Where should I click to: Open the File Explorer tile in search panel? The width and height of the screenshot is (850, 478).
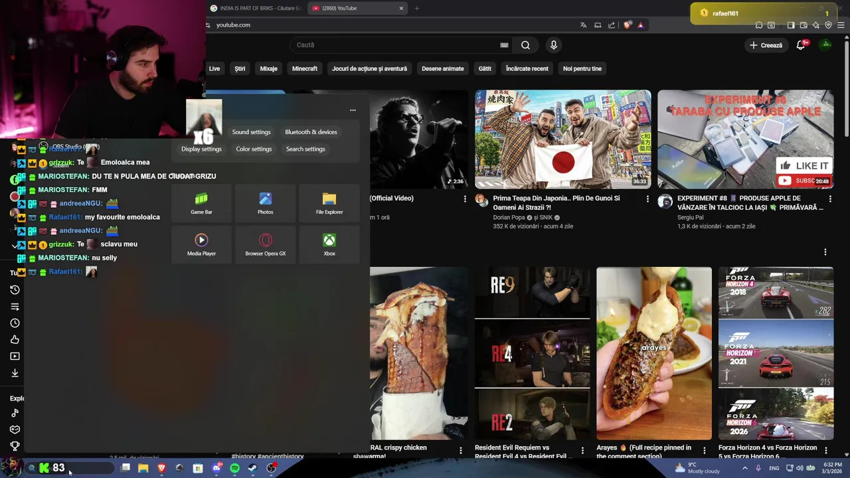point(329,204)
